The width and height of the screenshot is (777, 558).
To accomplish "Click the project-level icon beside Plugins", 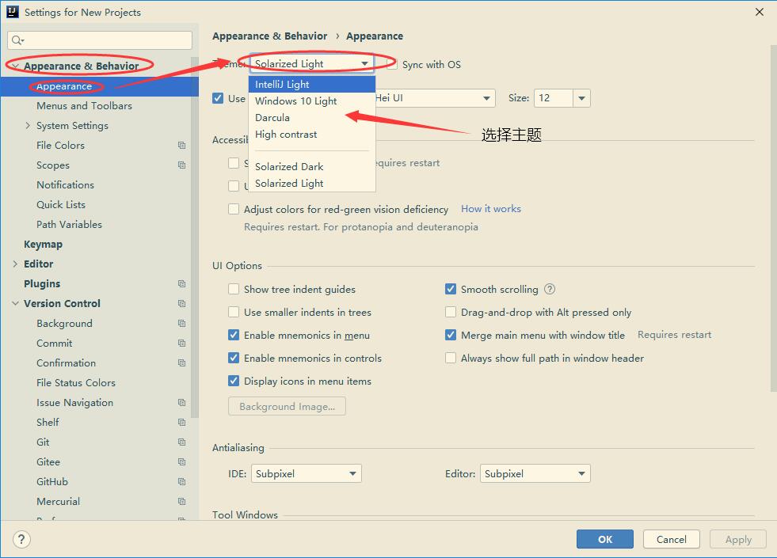I will pos(182,283).
